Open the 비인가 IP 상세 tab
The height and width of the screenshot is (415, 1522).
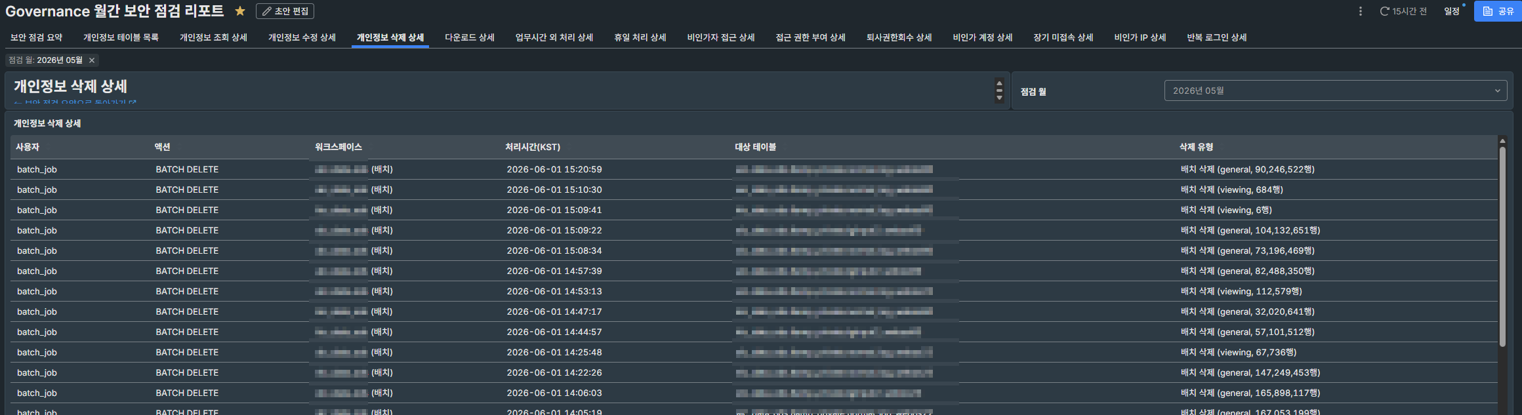pyautogui.click(x=1140, y=37)
